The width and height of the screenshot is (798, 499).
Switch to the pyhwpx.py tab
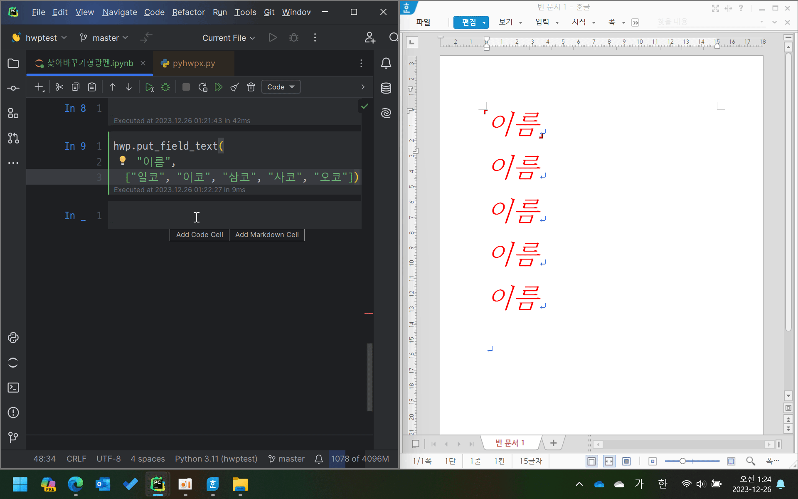pyautogui.click(x=194, y=63)
